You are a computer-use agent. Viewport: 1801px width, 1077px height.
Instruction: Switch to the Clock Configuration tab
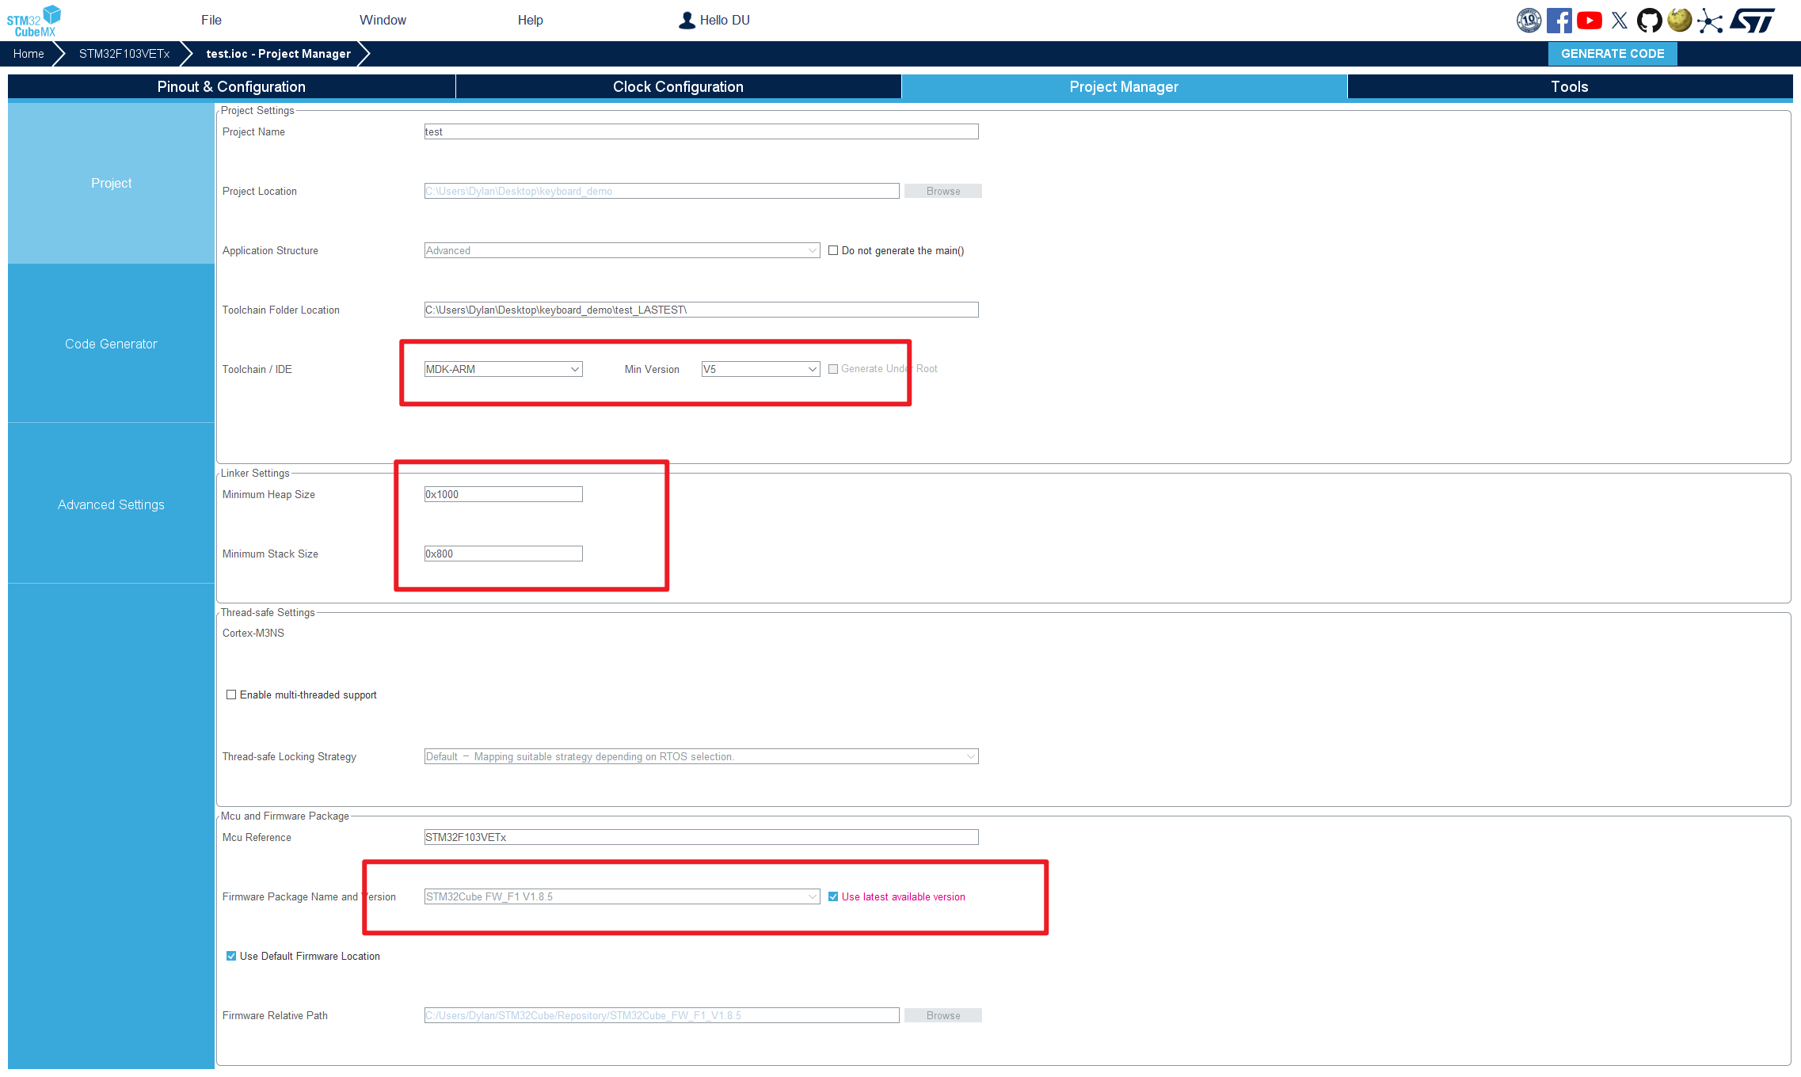(x=678, y=86)
